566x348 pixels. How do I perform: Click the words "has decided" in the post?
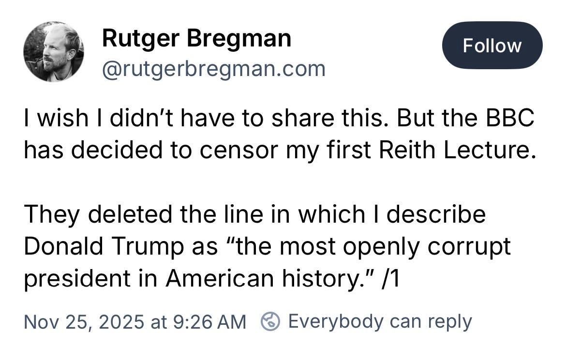pos(93,151)
